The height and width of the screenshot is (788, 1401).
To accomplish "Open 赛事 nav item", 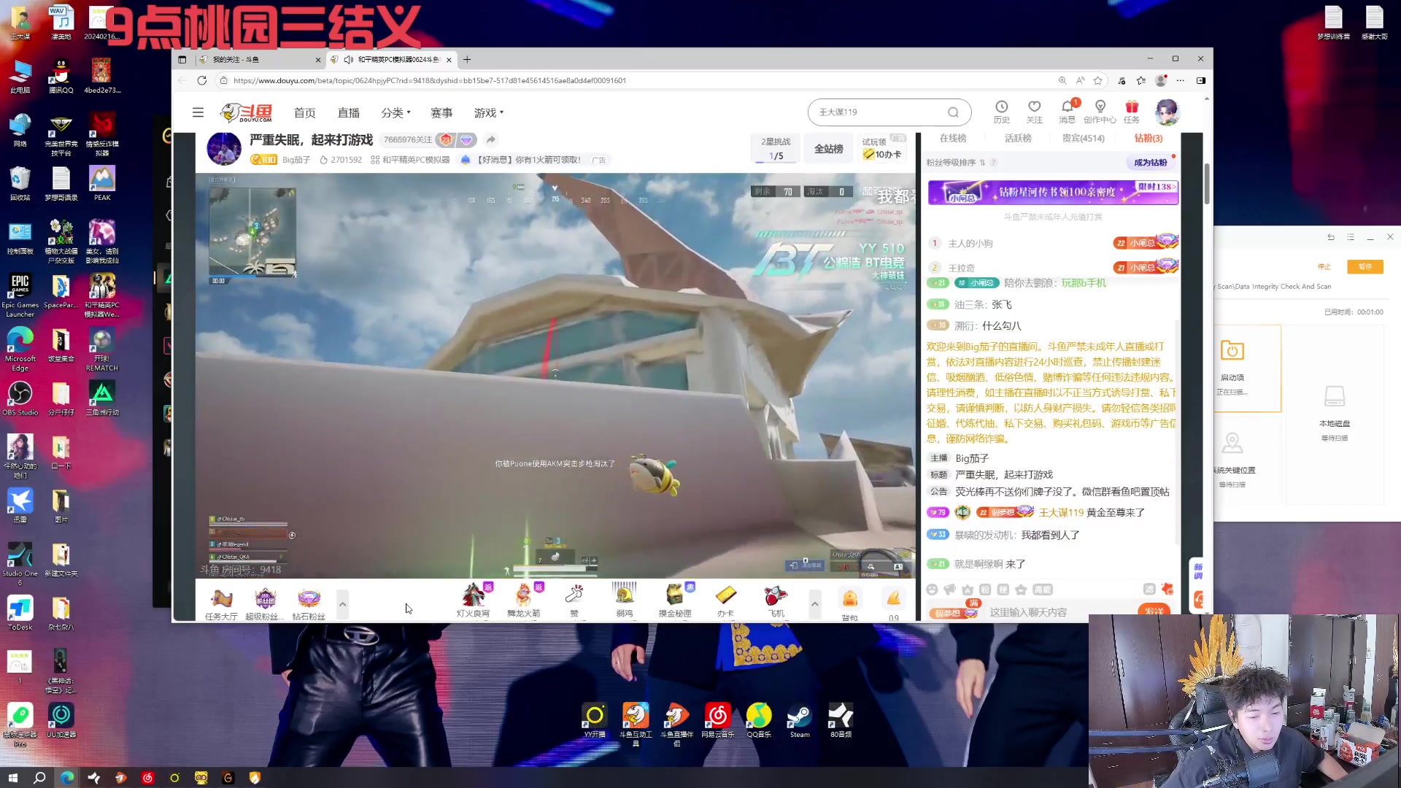I will (441, 112).
